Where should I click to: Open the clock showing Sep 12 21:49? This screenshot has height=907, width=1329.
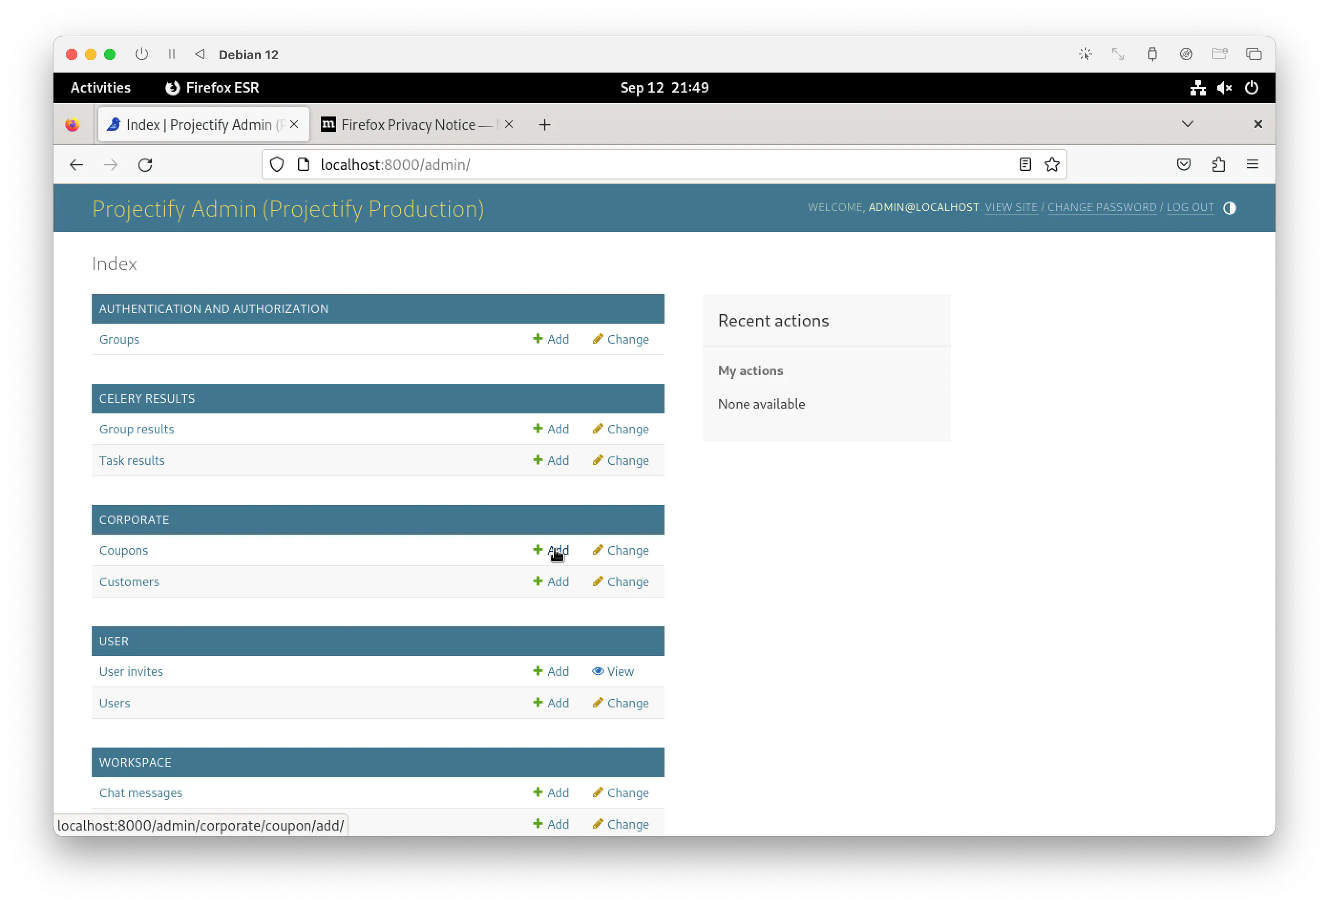664,87
